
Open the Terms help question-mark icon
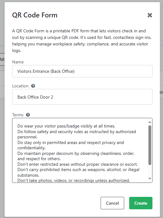(x=28, y=115)
